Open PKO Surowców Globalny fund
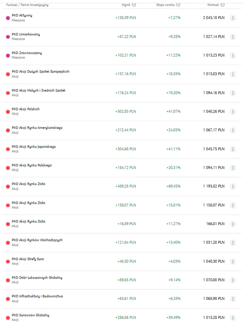Screen dimensions: 243x323 pos(30,315)
